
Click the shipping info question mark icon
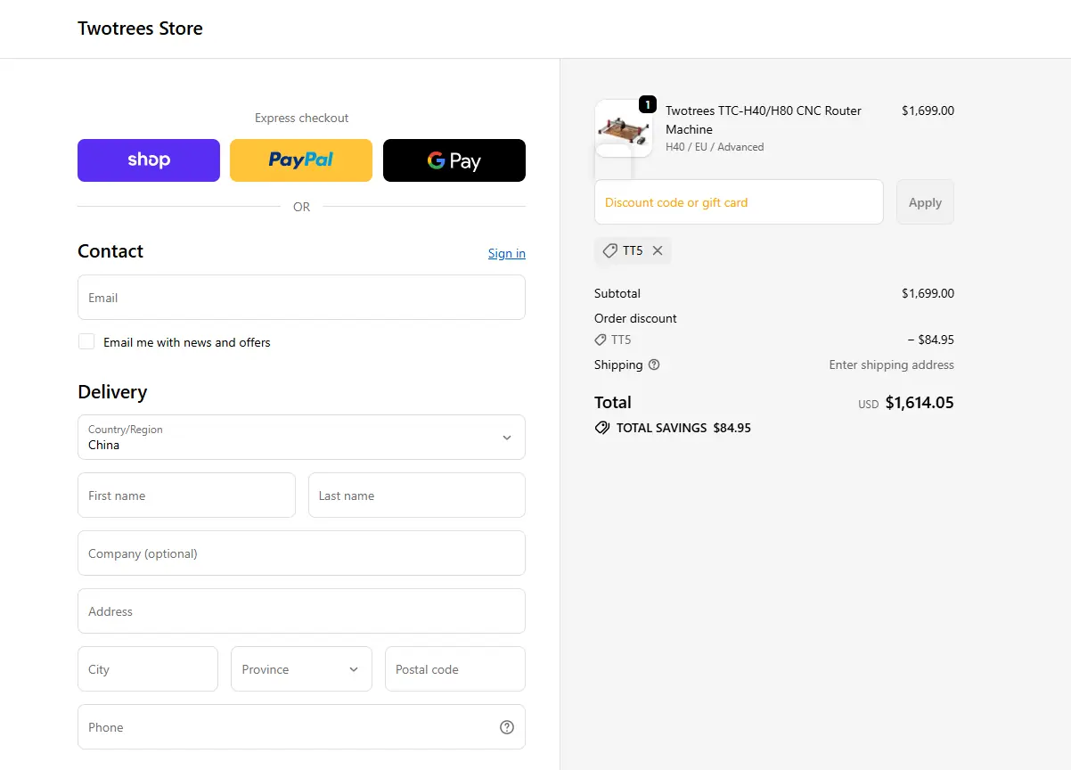click(x=654, y=365)
